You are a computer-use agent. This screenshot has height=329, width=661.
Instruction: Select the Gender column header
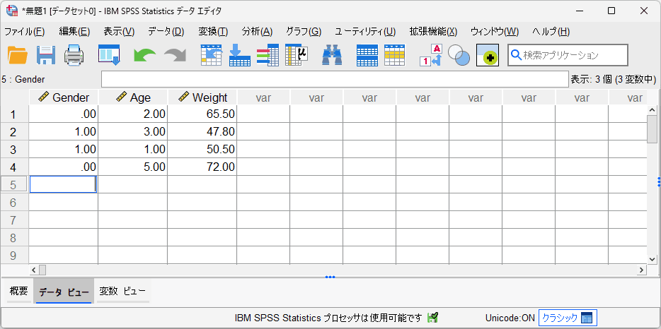pyautogui.click(x=64, y=97)
